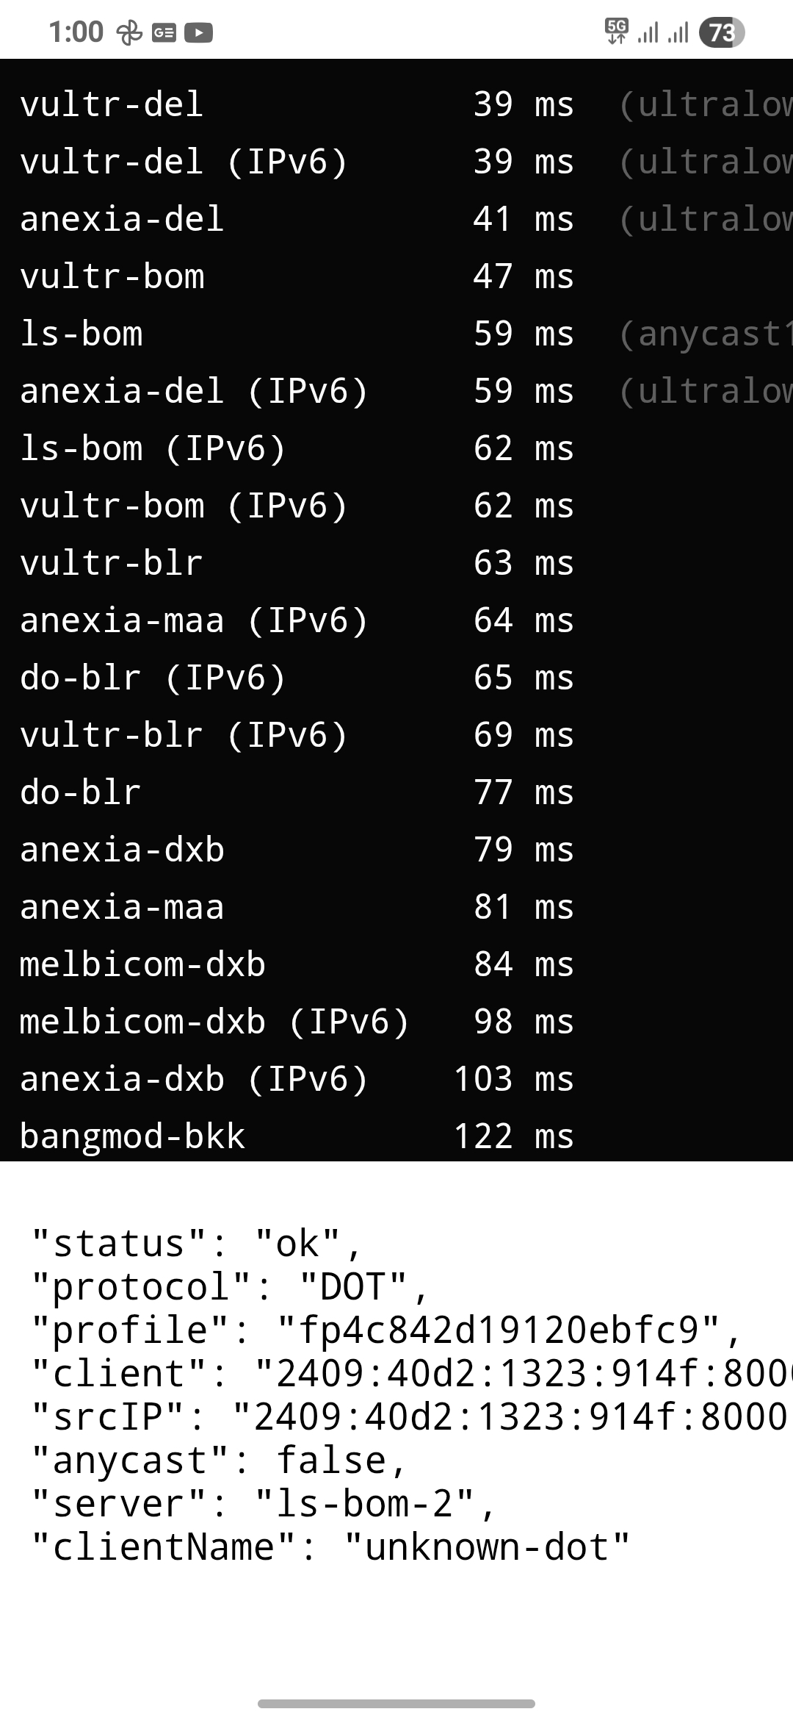Image resolution: width=793 pixels, height=1720 pixels.
Task: Tap the 5G network indicator icon
Action: click(x=617, y=32)
